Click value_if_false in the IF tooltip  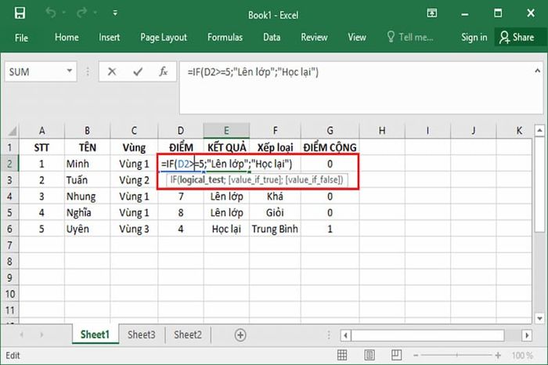(x=312, y=179)
